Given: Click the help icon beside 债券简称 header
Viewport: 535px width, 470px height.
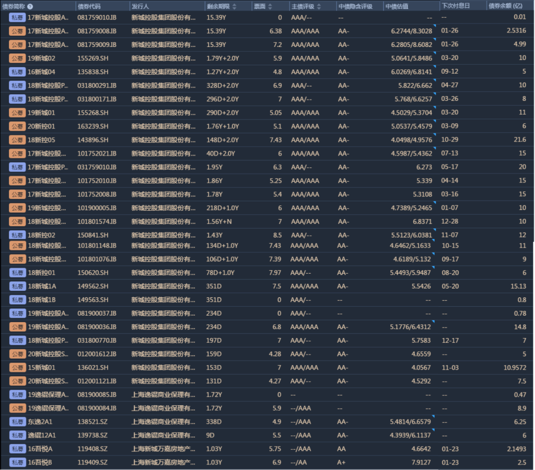Looking at the screenshot, I should 30,6.
